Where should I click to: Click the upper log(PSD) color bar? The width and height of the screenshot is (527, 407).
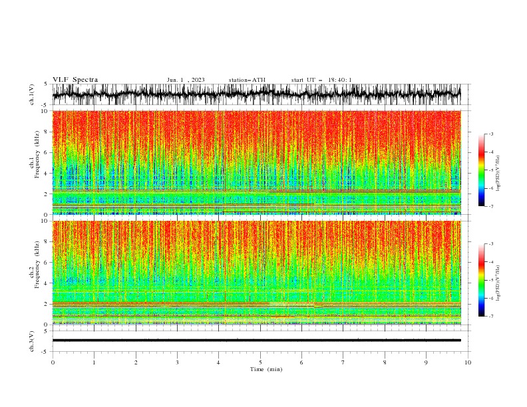pos(482,170)
